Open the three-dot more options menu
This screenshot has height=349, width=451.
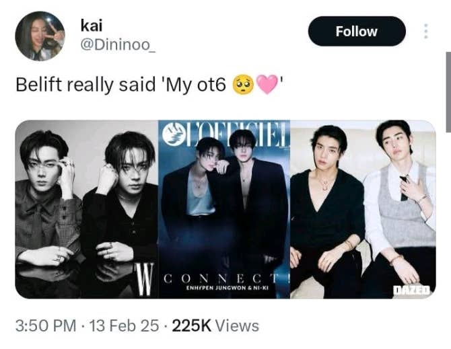(x=426, y=32)
